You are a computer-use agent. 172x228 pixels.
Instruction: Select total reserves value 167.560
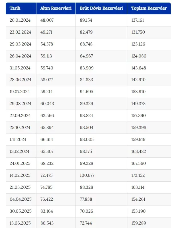coord(139,163)
